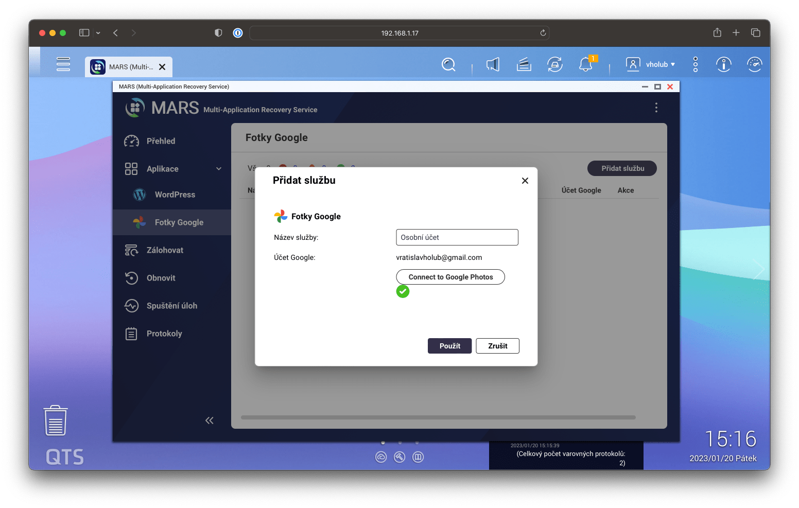This screenshot has width=799, height=508.
Task: Click the vratislavholub@gmail.com account text
Action: tap(439, 257)
